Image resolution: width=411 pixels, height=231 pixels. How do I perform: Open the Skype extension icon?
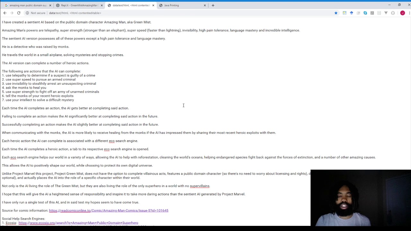pos(365,13)
